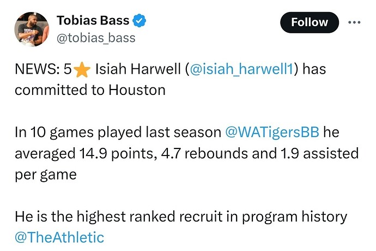Open the more options three-dot menu
The width and height of the screenshot is (376, 251).
[354, 22]
